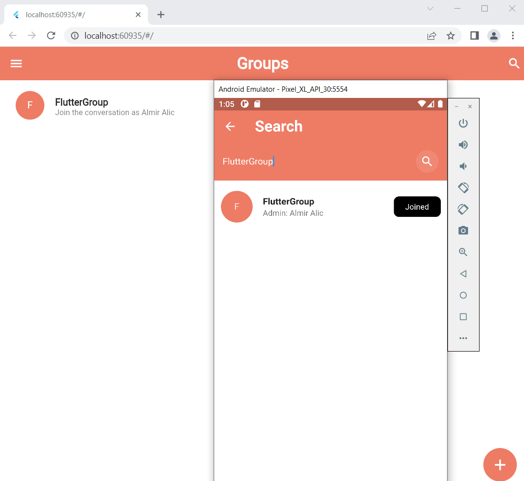Go back using the emulator Search arrow
524x481 pixels.
click(230, 127)
